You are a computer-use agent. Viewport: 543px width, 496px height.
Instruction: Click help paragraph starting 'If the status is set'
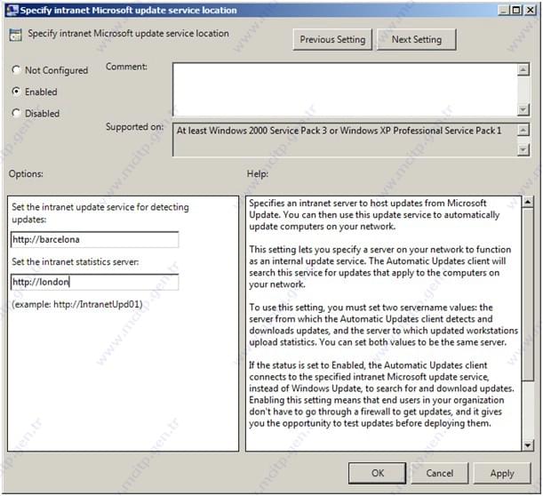pos(381,394)
